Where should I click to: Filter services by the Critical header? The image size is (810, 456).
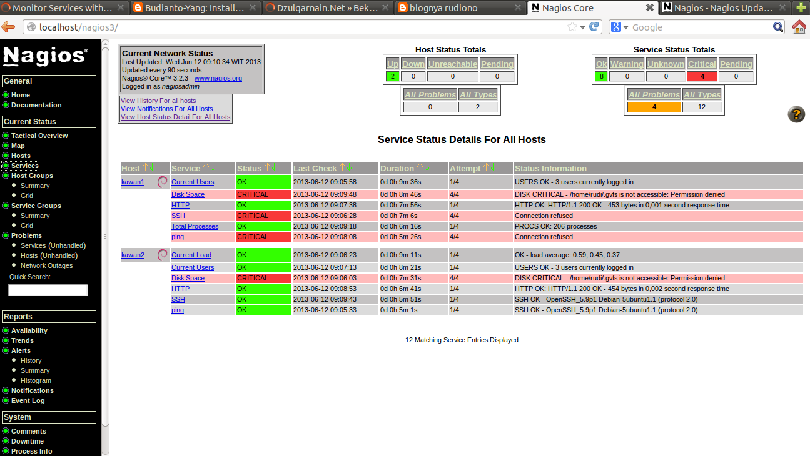702,64
